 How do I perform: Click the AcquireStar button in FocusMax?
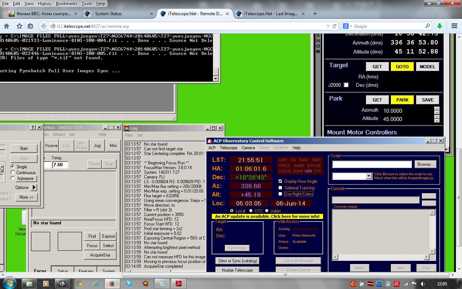click(x=100, y=255)
